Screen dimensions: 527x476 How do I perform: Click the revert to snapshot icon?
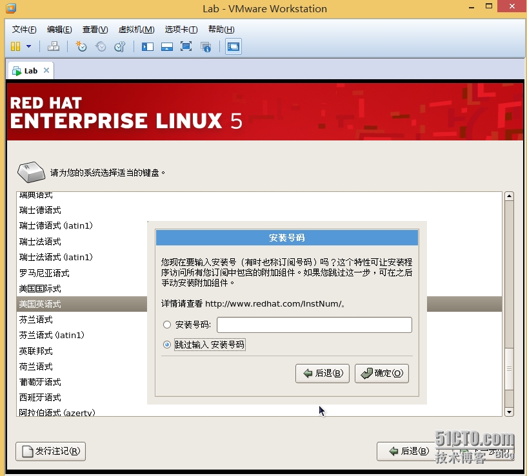click(x=101, y=46)
